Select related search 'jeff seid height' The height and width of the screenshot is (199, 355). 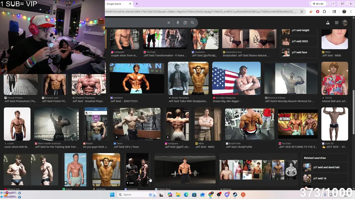(299, 31)
